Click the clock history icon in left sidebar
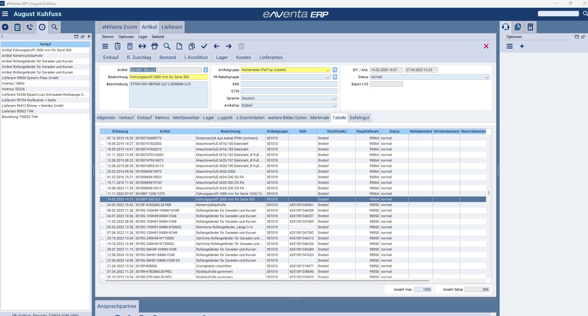The width and height of the screenshot is (588, 316). 42,27
